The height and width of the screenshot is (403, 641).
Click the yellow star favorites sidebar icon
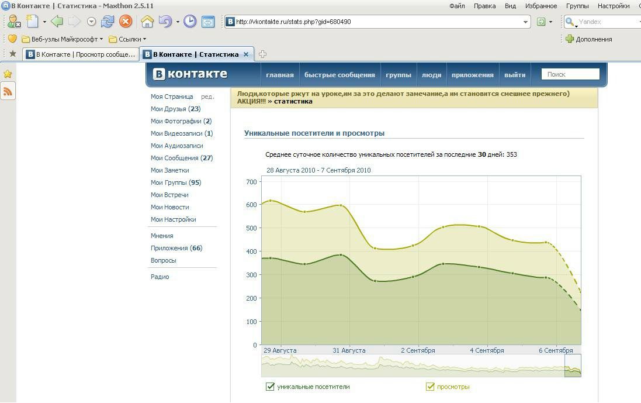click(8, 74)
